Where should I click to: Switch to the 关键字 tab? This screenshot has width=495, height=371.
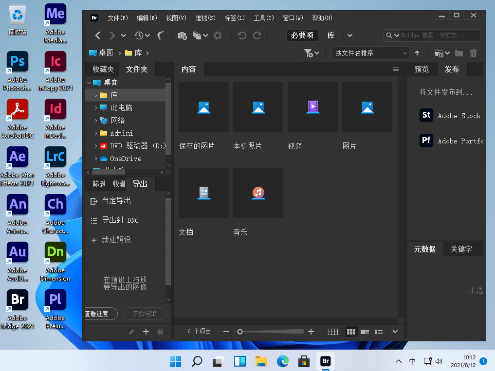point(461,249)
